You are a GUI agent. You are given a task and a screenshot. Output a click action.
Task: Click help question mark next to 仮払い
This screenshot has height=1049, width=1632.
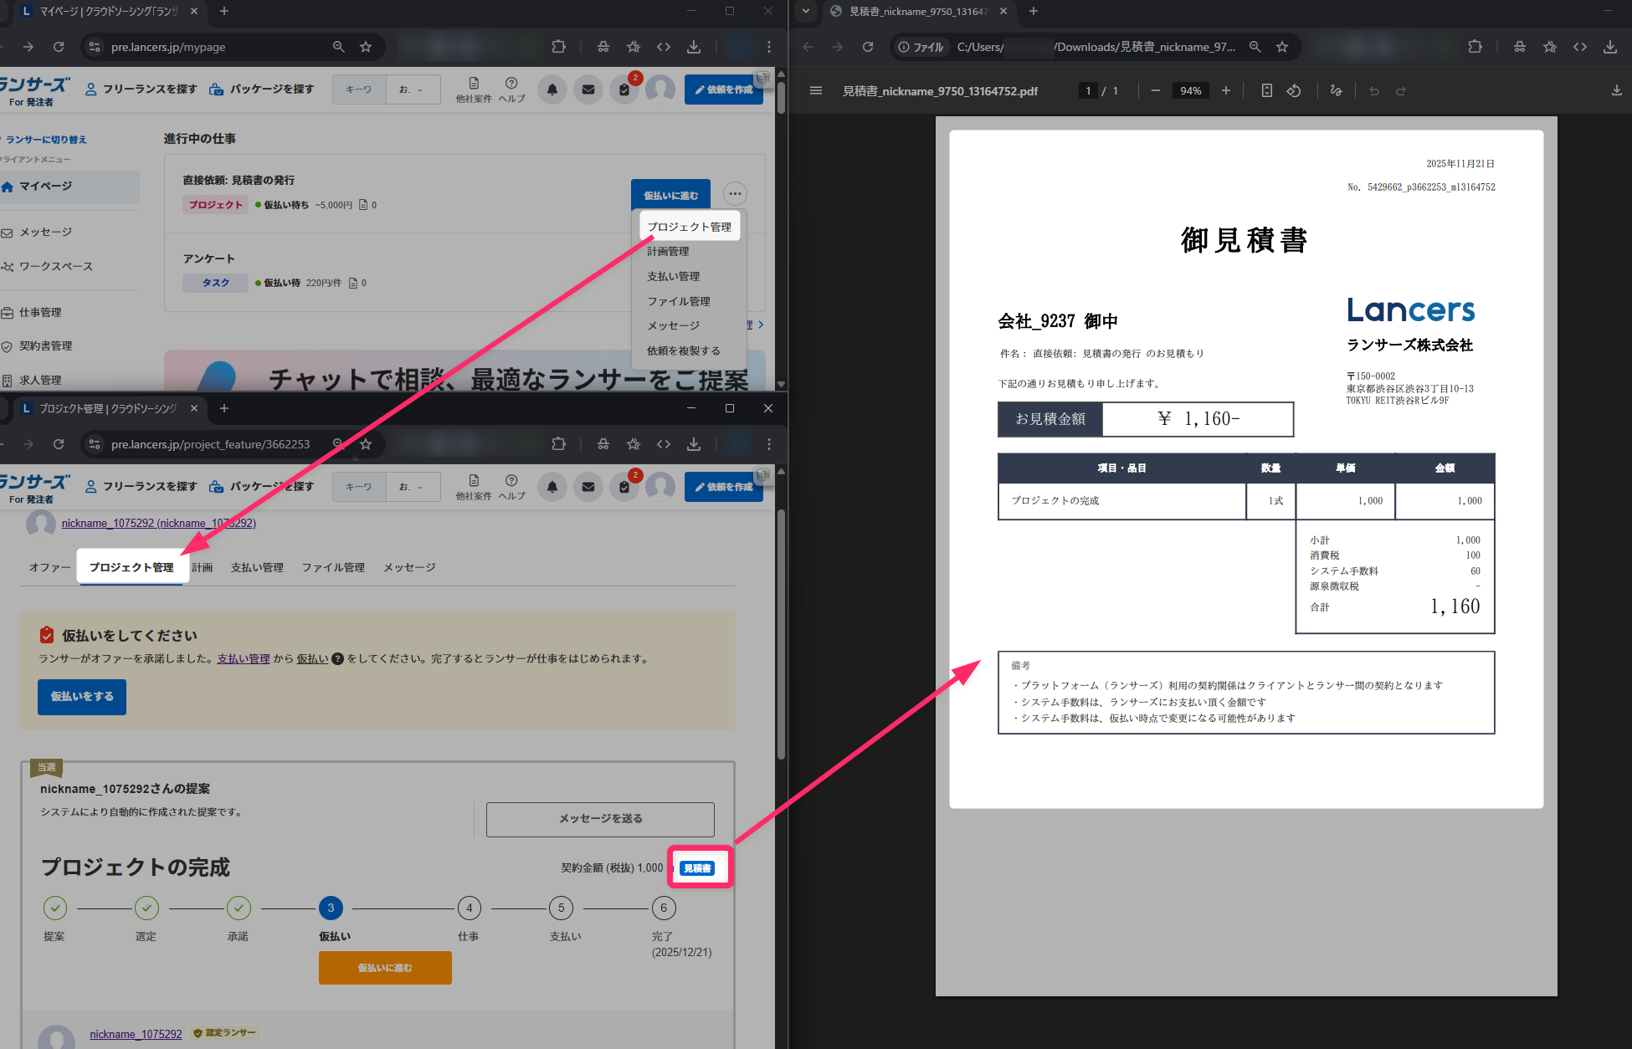pyautogui.click(x=338, y=659)
